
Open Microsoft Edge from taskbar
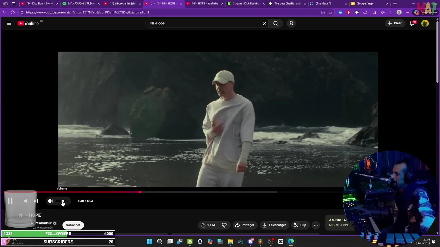click(x=291, y=242)
